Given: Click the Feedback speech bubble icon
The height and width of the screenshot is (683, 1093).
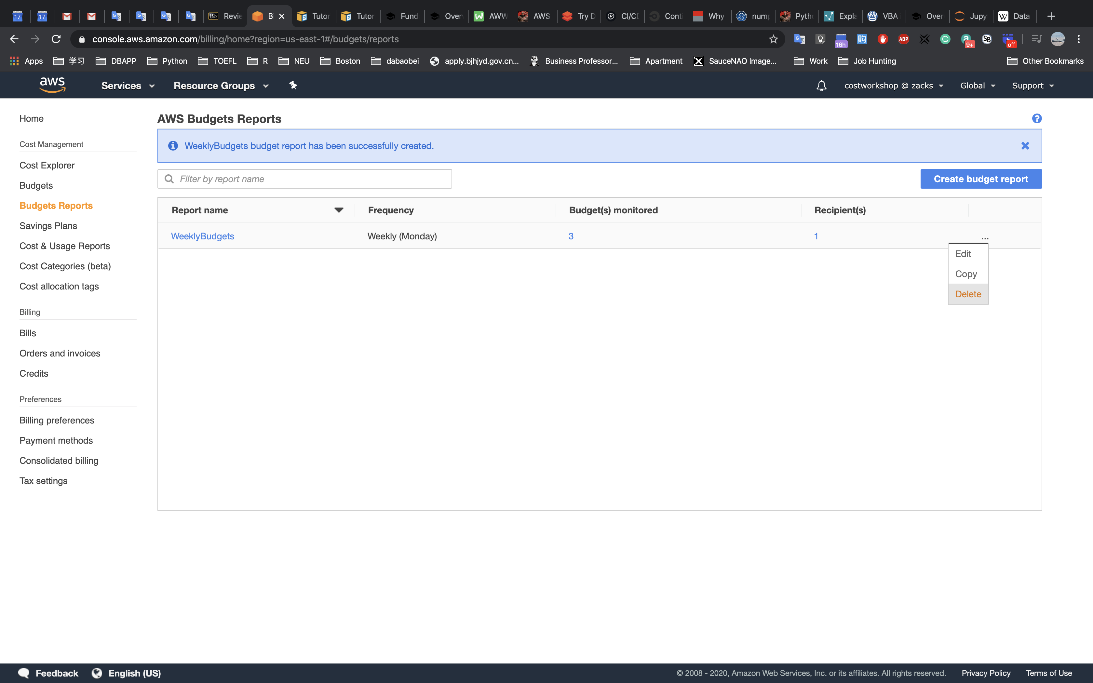Looking at the screenshot, I should 24,673.
